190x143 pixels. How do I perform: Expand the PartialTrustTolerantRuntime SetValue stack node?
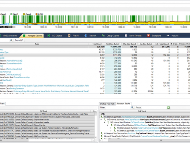tap(111, 128)
